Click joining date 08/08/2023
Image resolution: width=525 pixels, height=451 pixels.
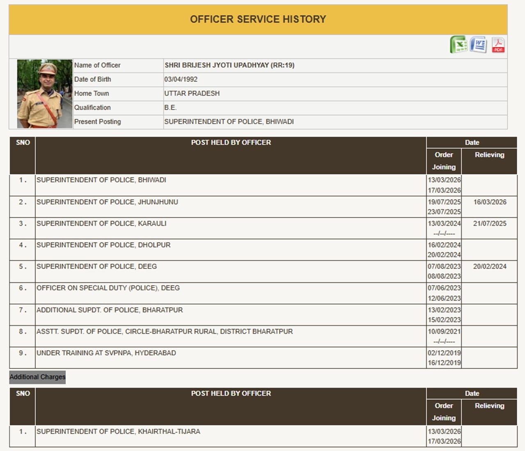point(444,276)
